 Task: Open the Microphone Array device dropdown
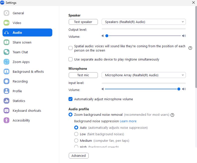(x=144, y=75)
